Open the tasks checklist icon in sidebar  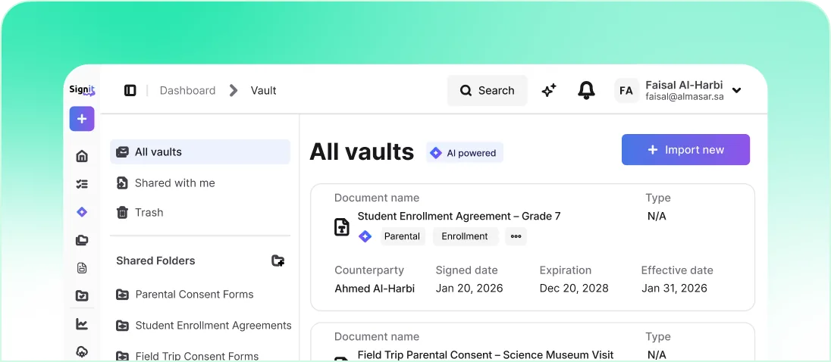click(x=82, y=184)
